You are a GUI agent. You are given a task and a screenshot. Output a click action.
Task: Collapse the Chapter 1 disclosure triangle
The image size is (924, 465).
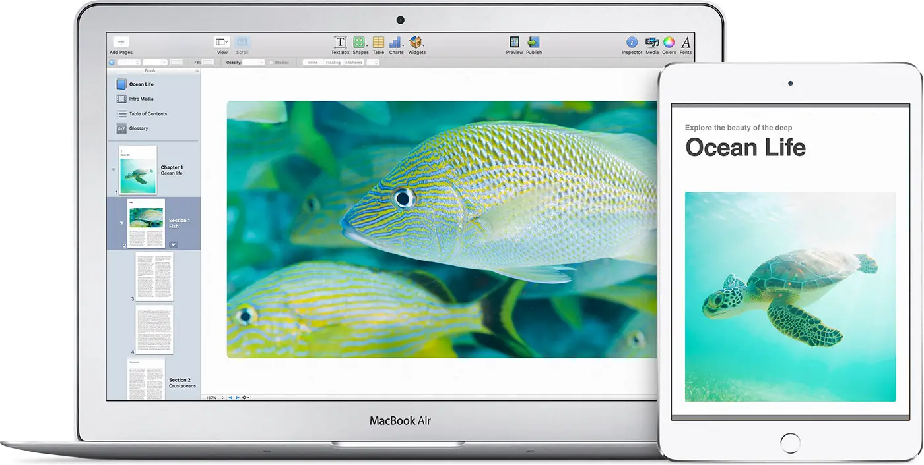coord(114,169)
